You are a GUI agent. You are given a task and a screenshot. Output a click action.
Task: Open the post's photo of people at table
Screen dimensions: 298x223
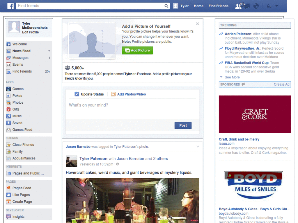[132, 201]
